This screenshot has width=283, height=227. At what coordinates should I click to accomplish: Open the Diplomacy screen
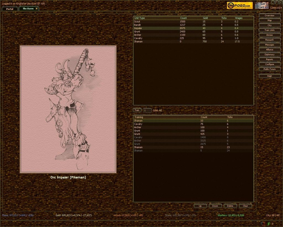269,55
